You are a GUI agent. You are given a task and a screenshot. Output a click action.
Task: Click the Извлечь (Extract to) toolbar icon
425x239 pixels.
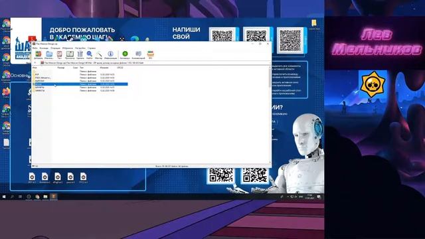click(x=49, y=54)
